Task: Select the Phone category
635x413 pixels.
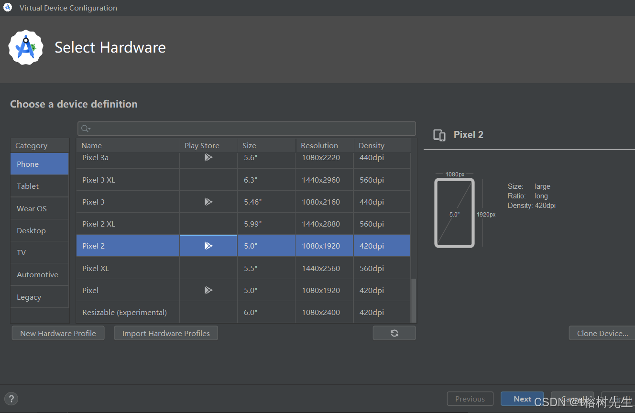Action: click(x=40, y=164)
